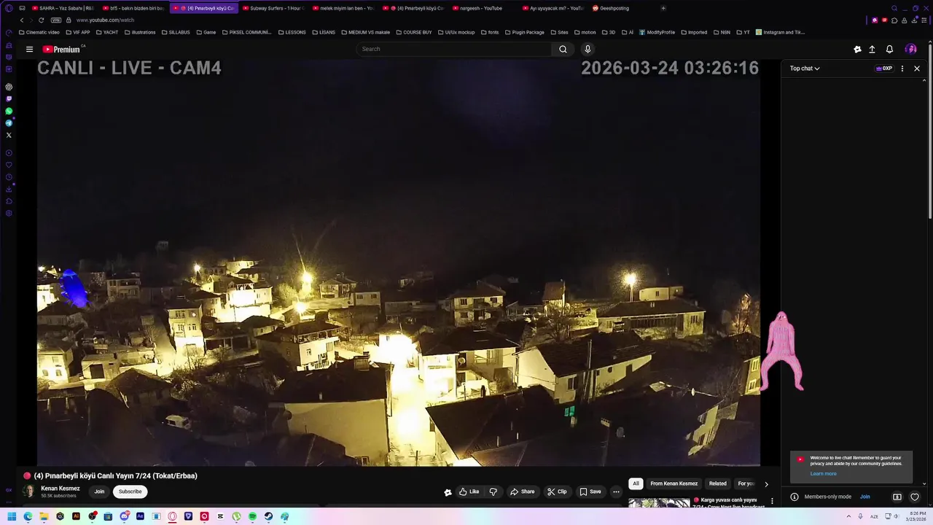
Task: Toggle the browser VPN badge
Action: tap(56, 20)
